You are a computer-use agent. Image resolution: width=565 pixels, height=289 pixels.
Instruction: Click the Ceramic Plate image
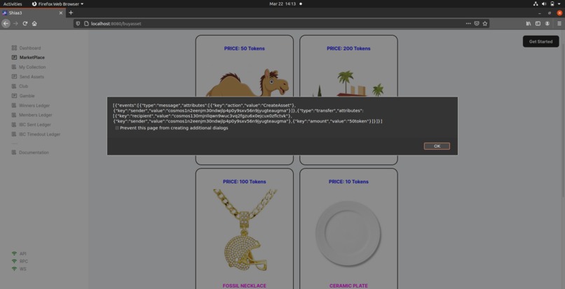pyautogui.click(x=348, y=233)
